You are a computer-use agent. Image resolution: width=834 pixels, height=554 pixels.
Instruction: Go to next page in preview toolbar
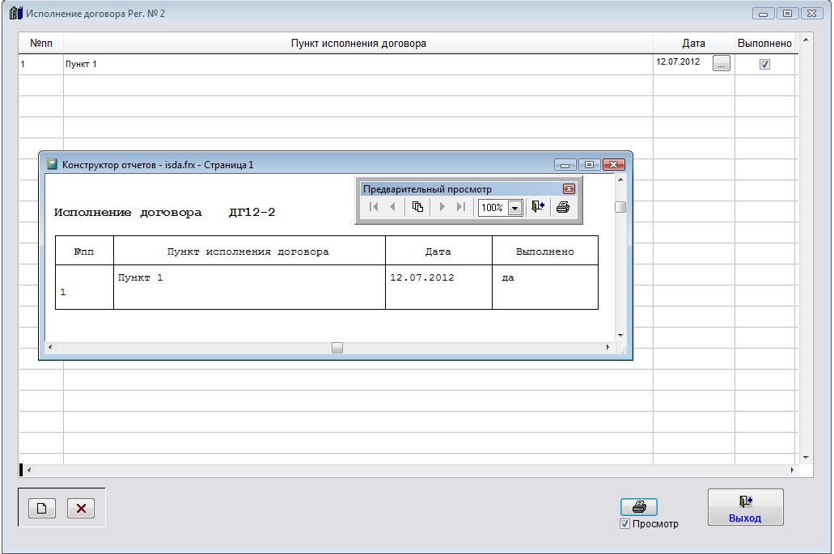442,207
